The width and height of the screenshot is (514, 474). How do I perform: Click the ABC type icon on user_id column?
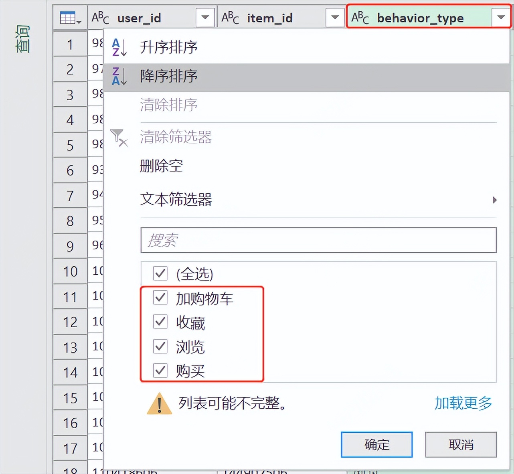[100, 17]
